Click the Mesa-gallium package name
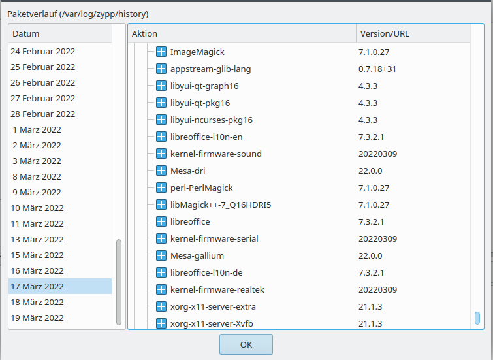The height and width of the screenshot is (360, 493). coord(197,256)
